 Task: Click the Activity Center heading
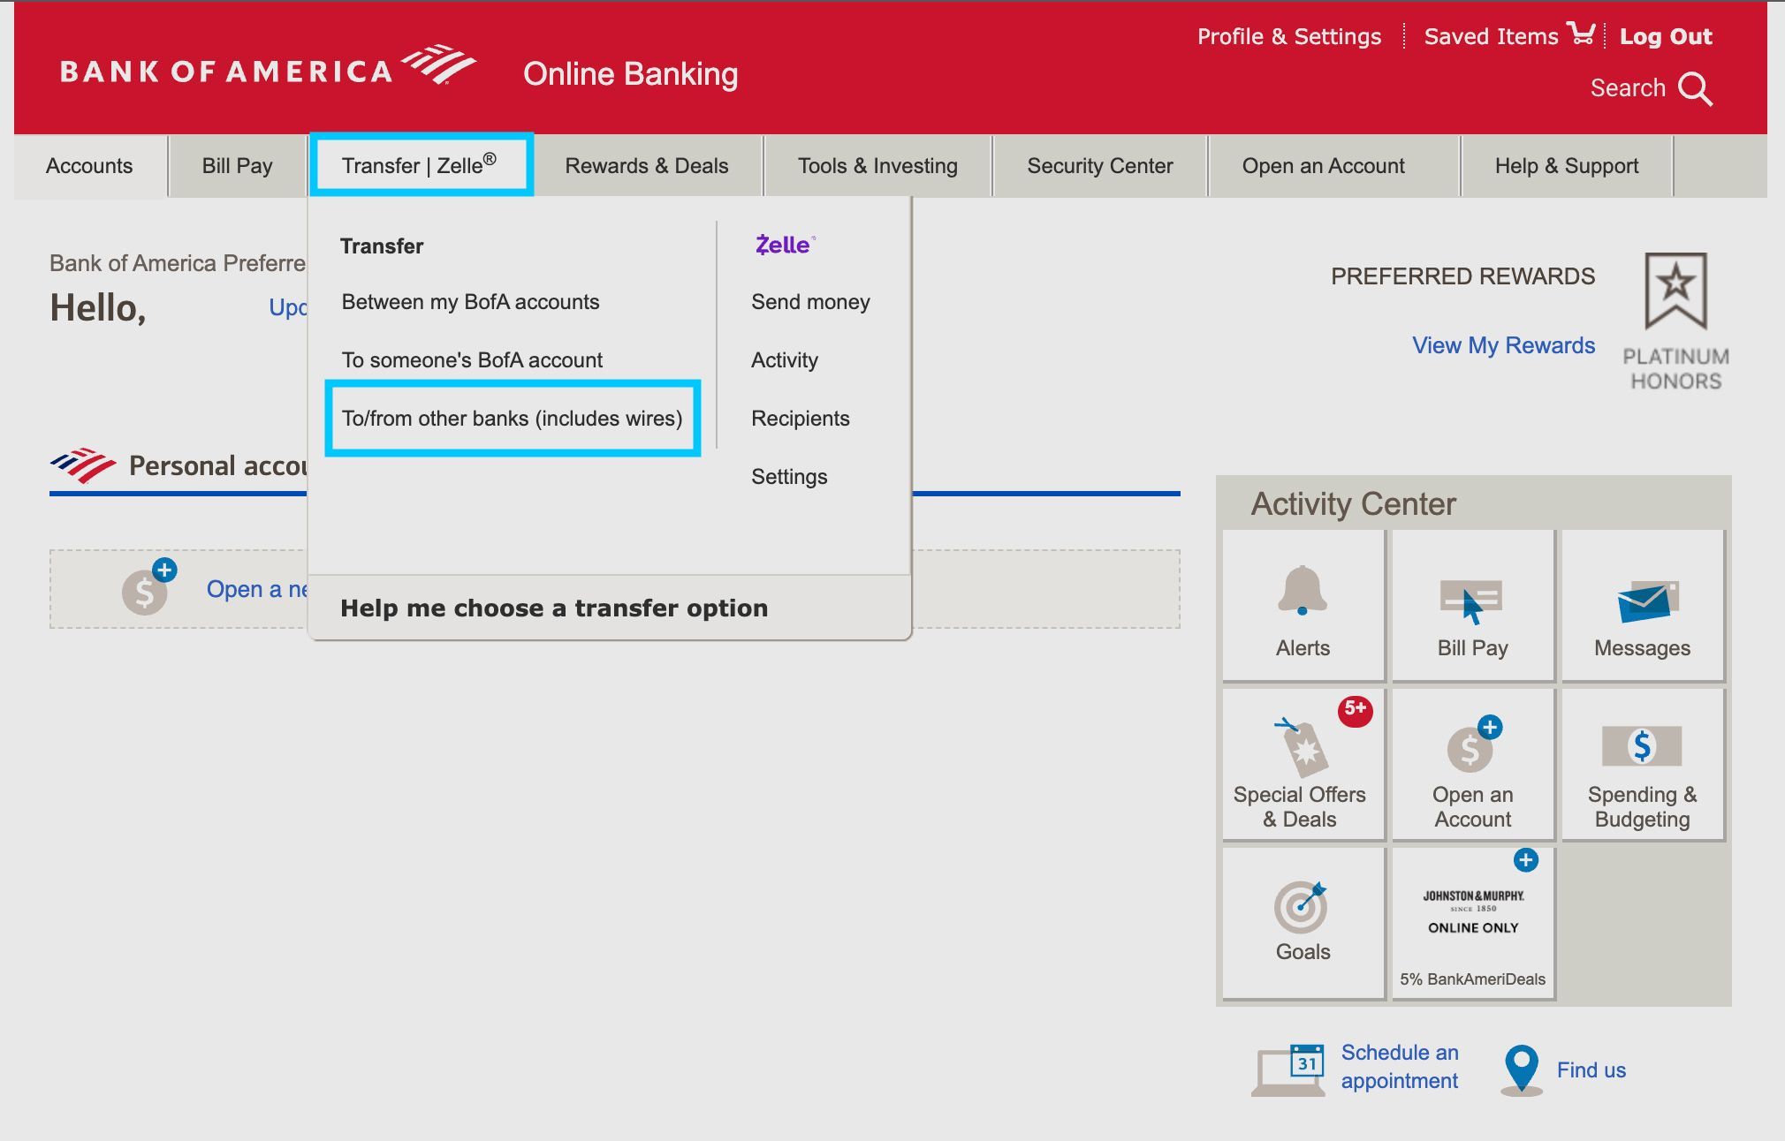tap(1353, 504)
